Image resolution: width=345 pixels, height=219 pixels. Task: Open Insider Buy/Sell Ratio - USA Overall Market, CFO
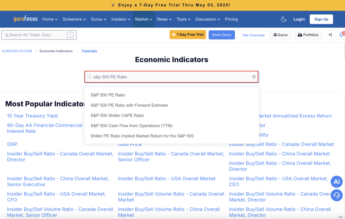56,197
